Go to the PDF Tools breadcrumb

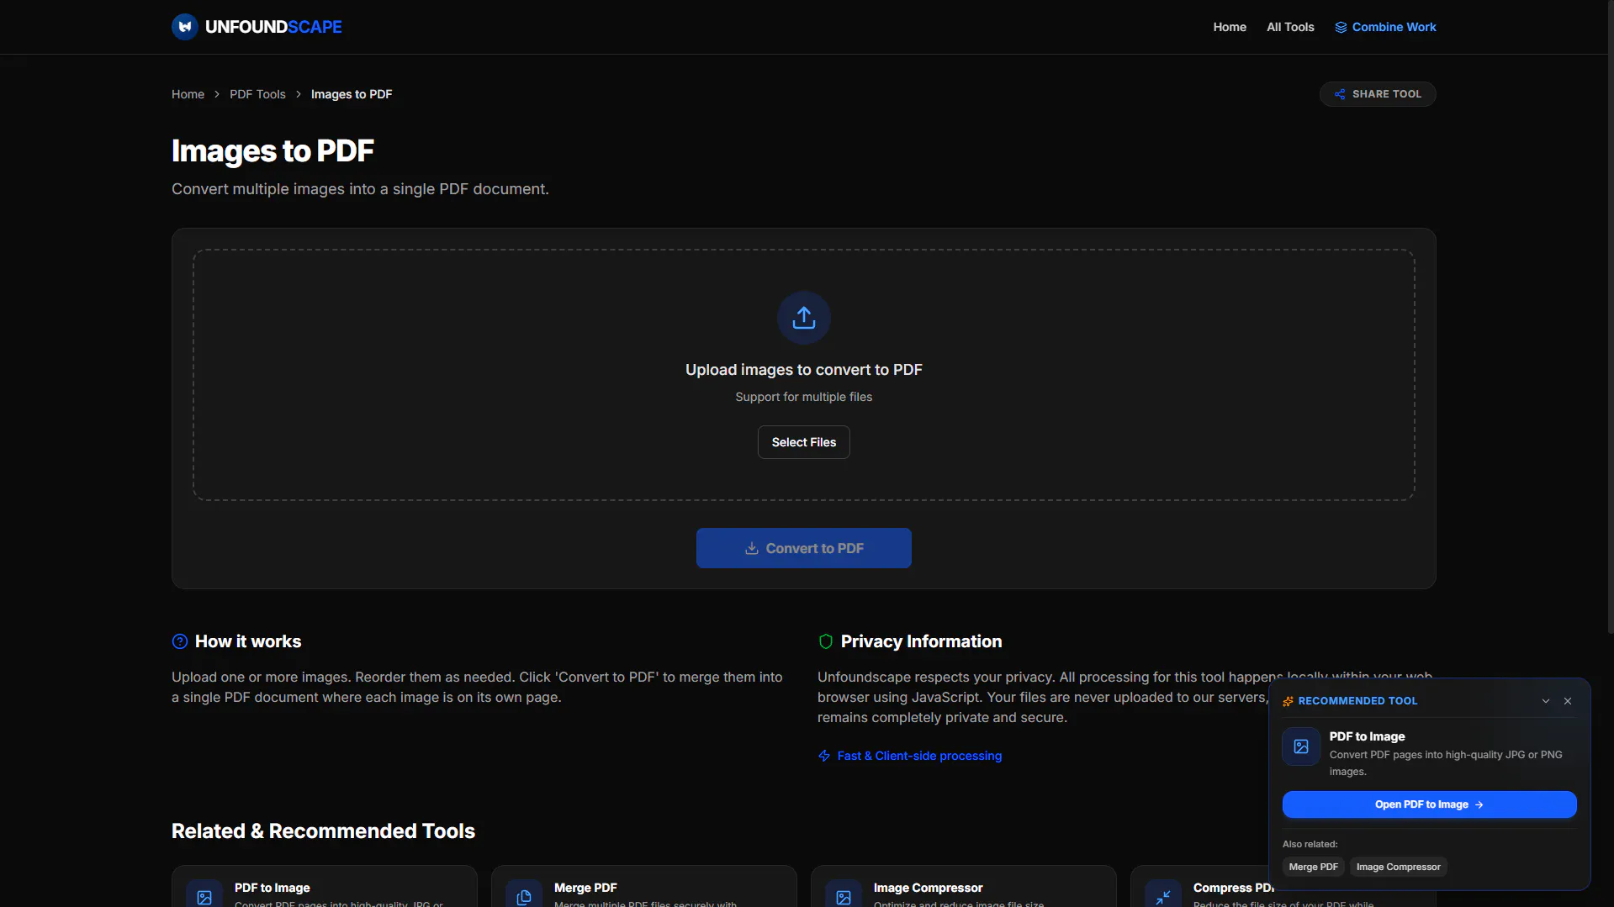[x=257, y=94]
